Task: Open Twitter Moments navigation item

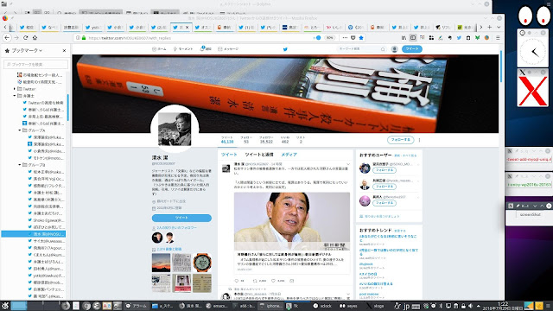Action: click(x=182, y=49)
